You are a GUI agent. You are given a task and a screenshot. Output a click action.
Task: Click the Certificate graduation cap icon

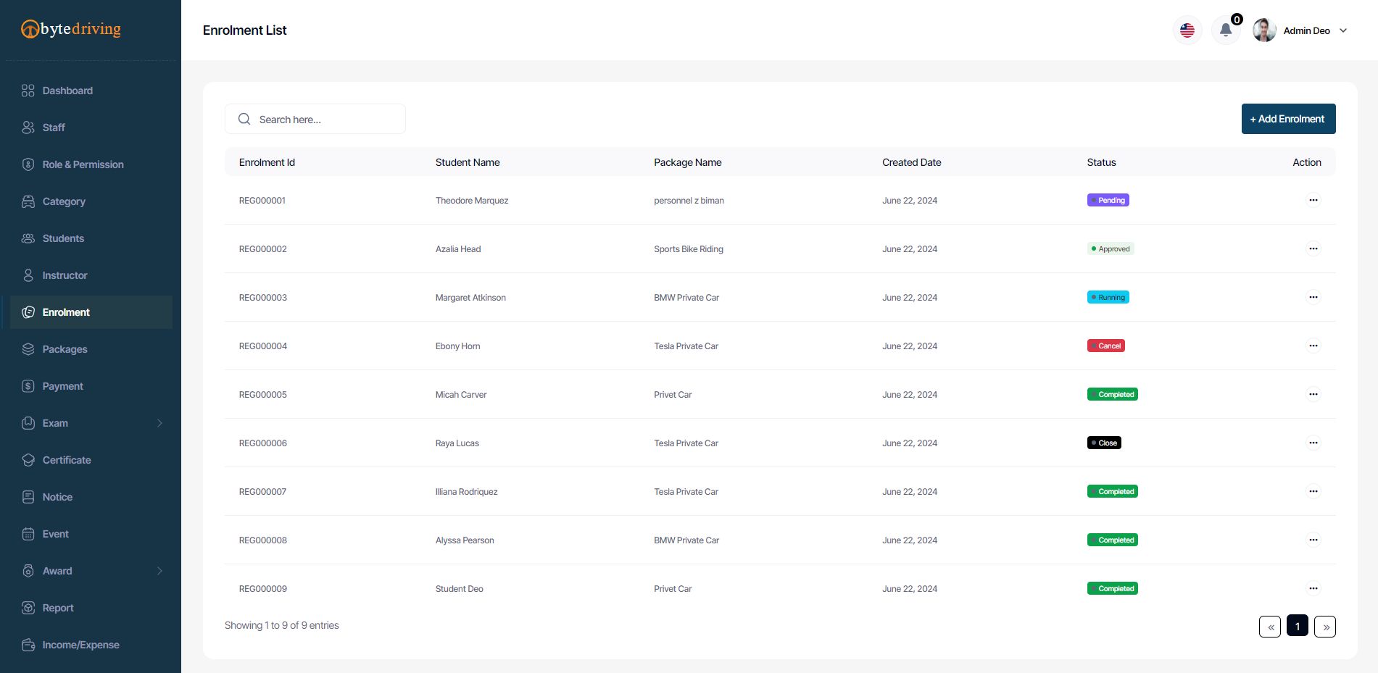click(x=28, y=460)
